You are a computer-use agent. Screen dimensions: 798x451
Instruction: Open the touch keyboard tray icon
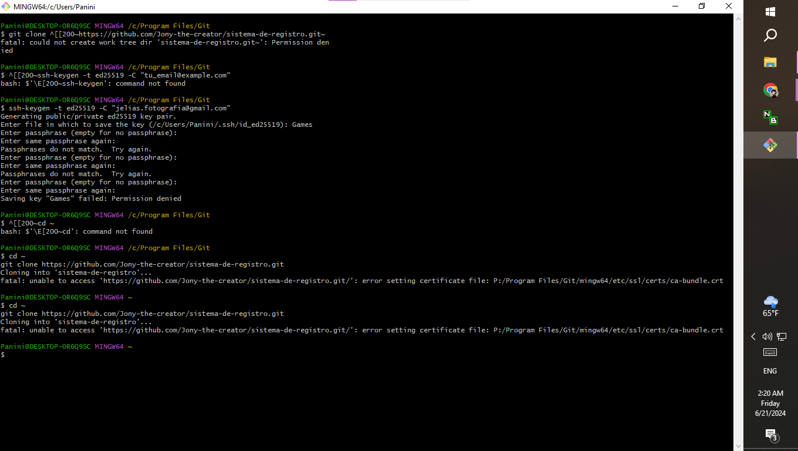(x=770, y=352)
